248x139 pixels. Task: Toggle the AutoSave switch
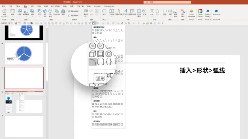click(x=10, y=23)
